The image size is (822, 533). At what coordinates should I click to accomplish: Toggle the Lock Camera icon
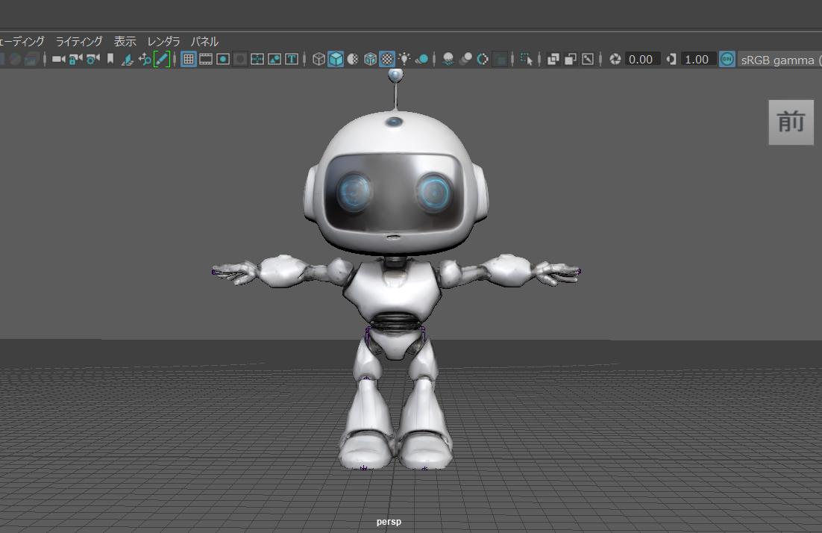pyautogui.click(x=75, y=59)
